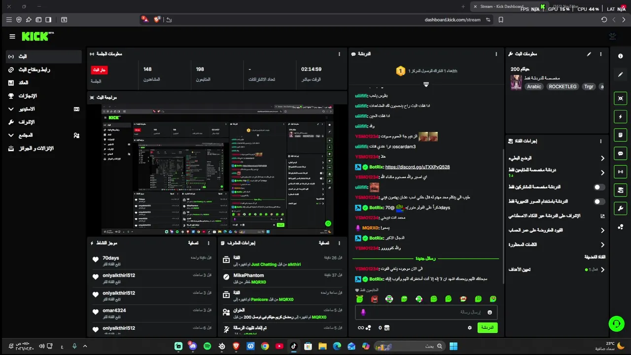
Task: Open chat settings gear icon
Action: tap(470, 327)
